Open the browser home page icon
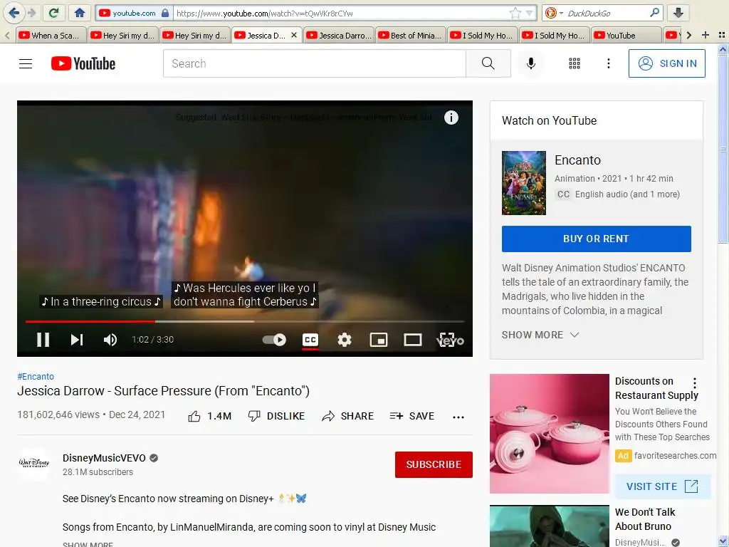 click(80, 13)
